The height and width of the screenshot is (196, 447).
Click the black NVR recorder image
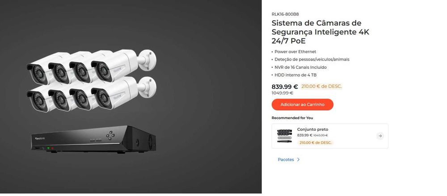93,139
